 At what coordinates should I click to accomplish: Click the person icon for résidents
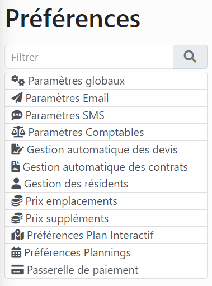[x=16, y=184]
